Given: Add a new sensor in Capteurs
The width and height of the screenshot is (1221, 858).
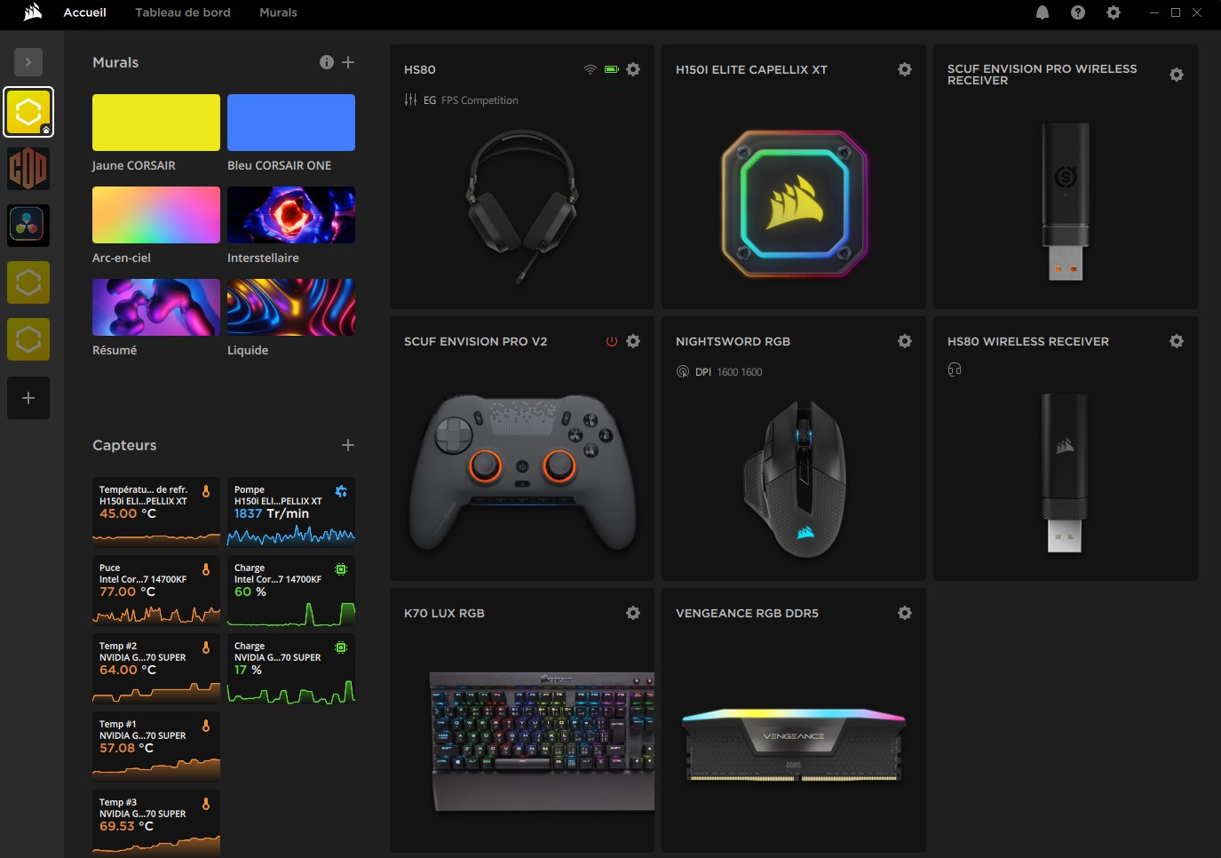Looking at the screenshot, I should [x=348, y=445].
